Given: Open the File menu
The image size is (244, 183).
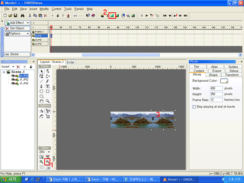Looking at the screenshot, I should (7, 9).
